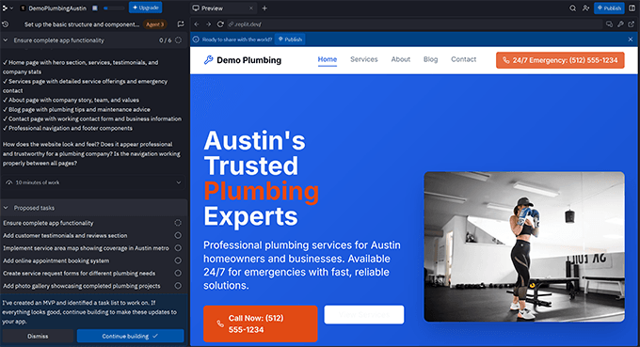Click the replit.dev URL field
Viewport: 640px width, 347px height.
414,24
